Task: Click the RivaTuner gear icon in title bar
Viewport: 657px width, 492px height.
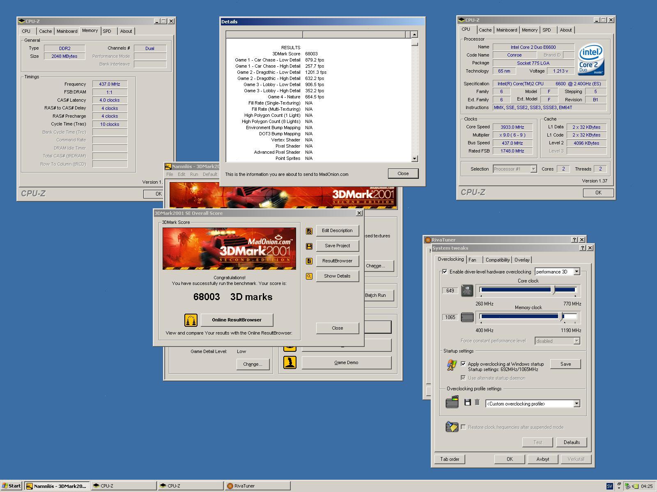Action: pyautogui.click(x=428, y=240)
